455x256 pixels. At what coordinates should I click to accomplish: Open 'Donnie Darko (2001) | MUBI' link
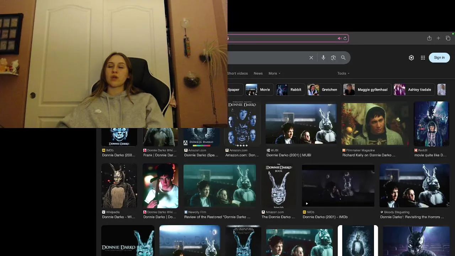coord(289,155)
